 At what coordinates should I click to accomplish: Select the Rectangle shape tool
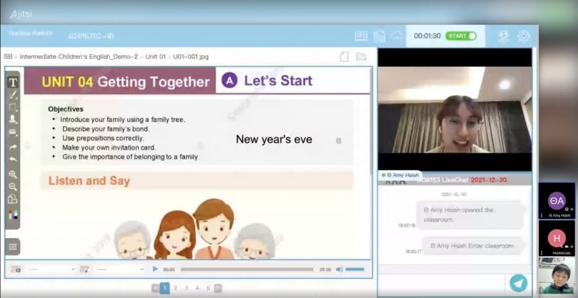click(13, 107)
